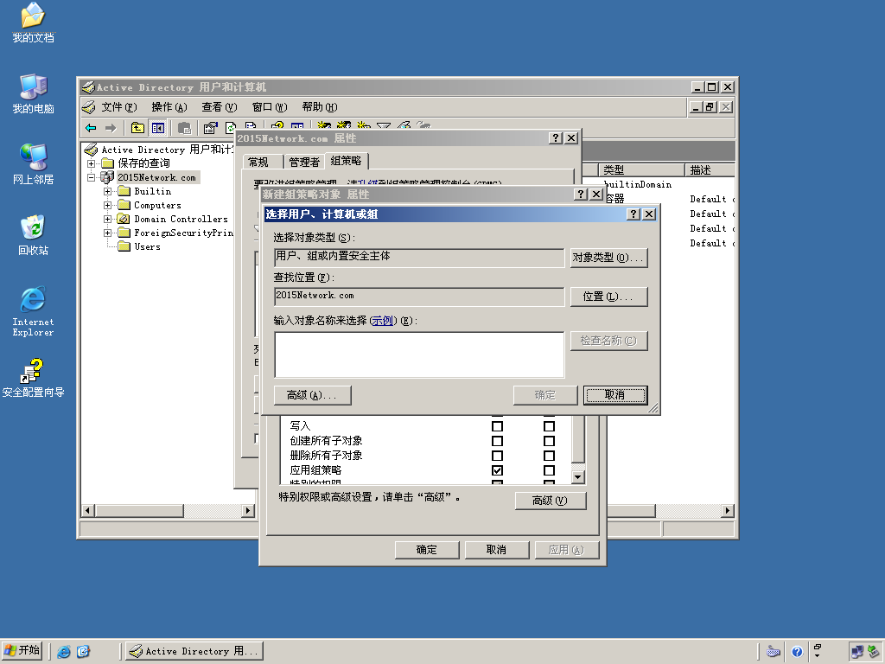885x664 pixels.
Task: Click the Forward arrow in the toolbar
Action: click(x=111, y=128)
